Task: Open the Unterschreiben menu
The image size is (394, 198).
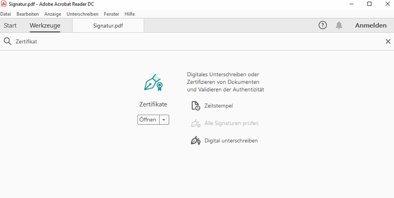Action: [82, 14]
